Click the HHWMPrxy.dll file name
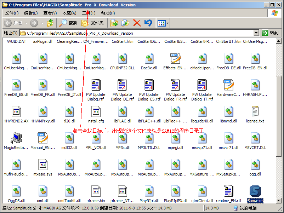The width and height of the screenshot is (284, 213). coord(42,121)
